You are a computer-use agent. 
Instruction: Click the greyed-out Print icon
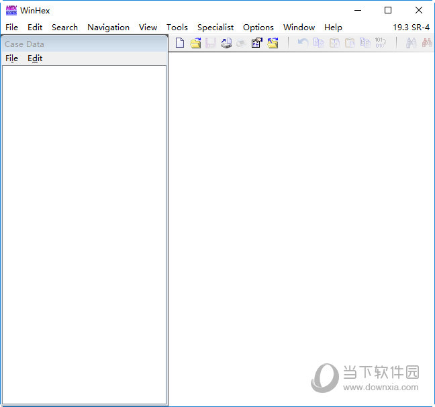(x=242, y=43)
